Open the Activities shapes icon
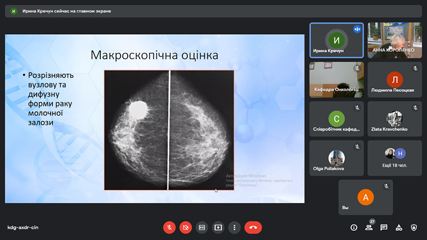The width and height of the screenshot is (427, 240). [398, 227]
